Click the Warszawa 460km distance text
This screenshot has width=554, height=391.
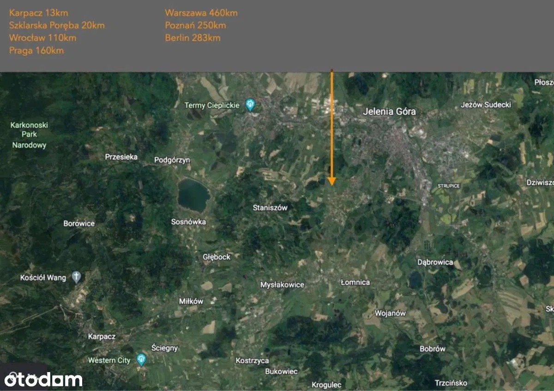tap(201, 13)
